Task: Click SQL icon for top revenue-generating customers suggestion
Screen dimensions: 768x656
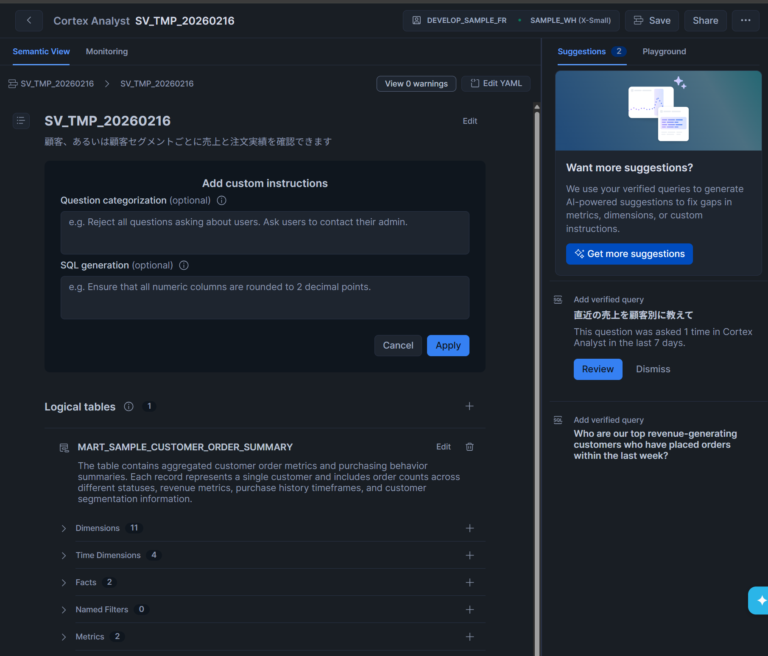Action: tap(558, 420)
